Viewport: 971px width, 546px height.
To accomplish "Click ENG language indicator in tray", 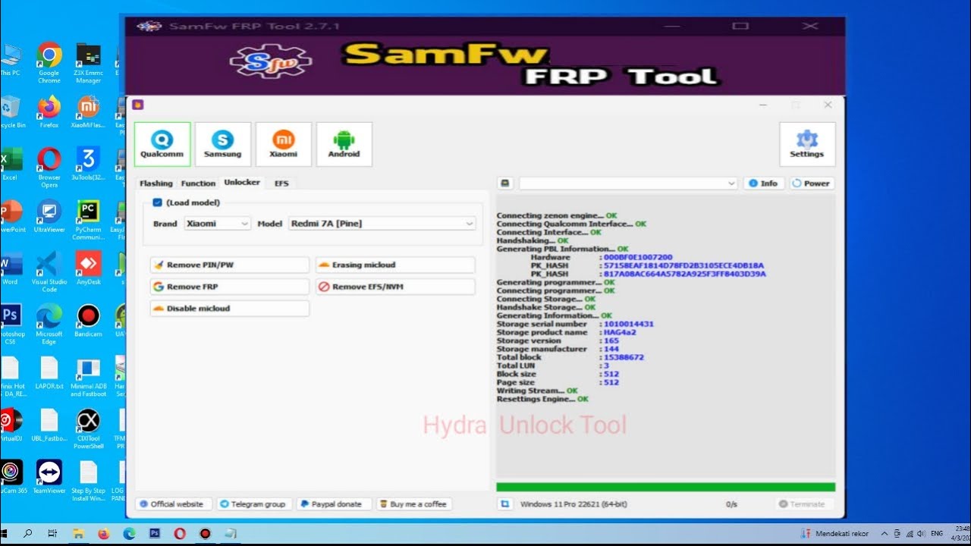I will tap(937, 534).
